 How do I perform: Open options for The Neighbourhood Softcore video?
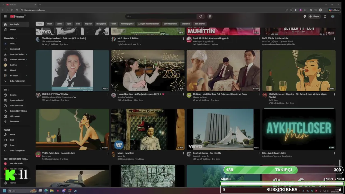108,39
